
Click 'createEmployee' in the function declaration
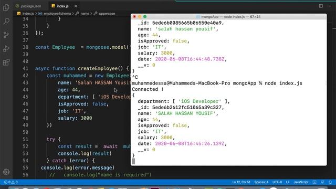[98, 68]
